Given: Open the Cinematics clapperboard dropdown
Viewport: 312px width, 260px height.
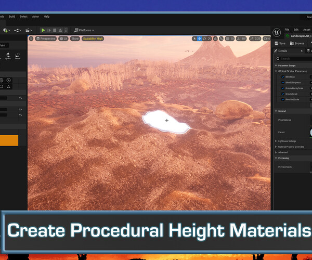Looking at the screenshot, I should tap(29, 30).
